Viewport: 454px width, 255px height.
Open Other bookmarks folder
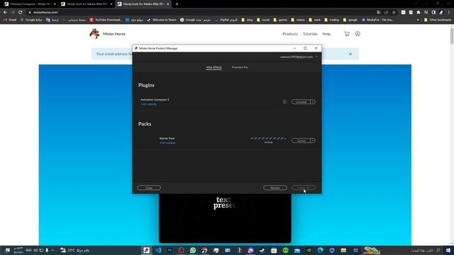point(438,20)
